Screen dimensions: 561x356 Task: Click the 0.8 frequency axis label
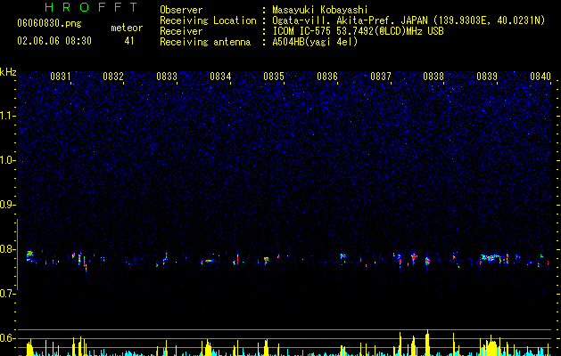pyautogui.click(x=8, y=249)
